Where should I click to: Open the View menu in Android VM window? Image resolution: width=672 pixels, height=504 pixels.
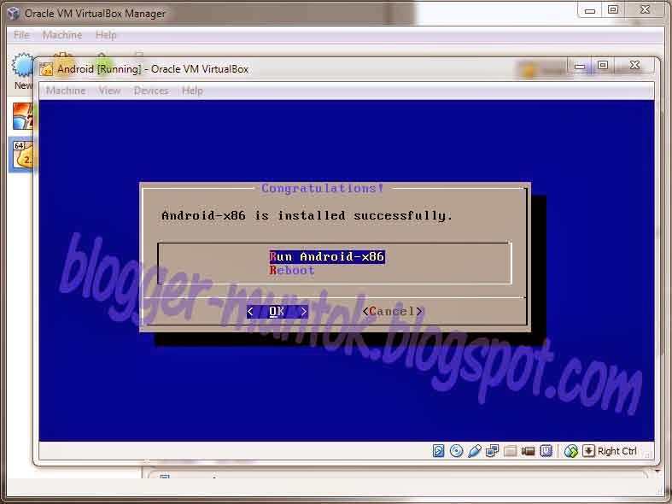coord(109,91)
